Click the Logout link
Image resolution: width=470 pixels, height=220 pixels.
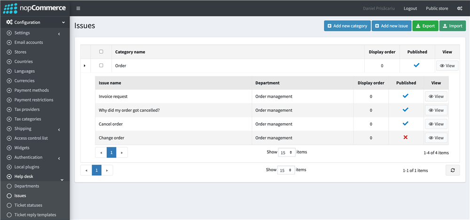pyautogui.click(x=410, y=8)
